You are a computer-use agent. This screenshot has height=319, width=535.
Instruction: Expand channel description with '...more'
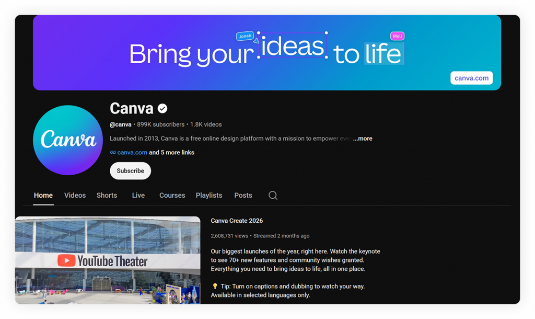pyautogui.click(x=363, y=139)
